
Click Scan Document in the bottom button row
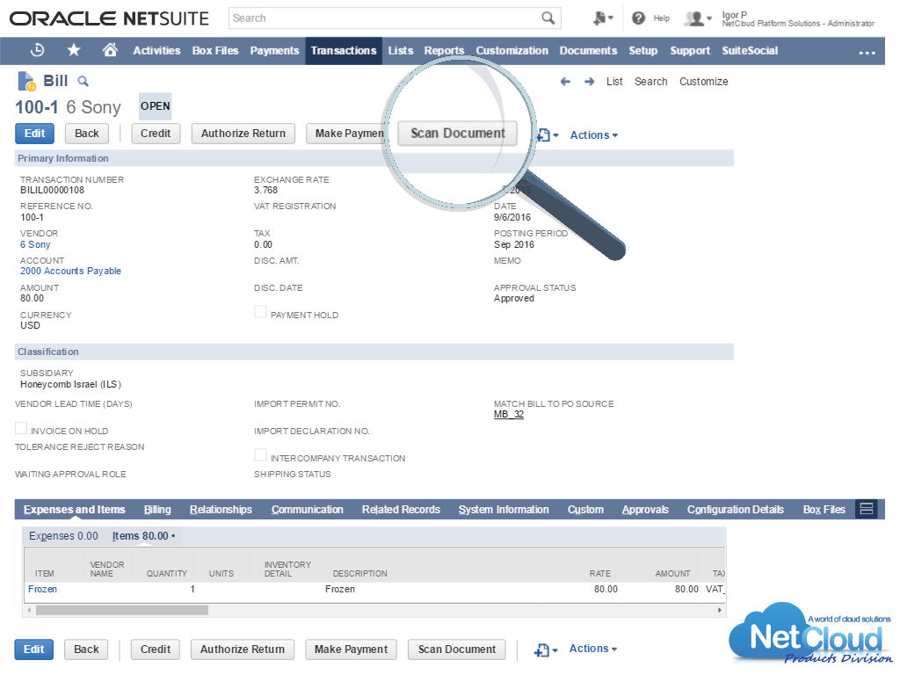[457, 650]
